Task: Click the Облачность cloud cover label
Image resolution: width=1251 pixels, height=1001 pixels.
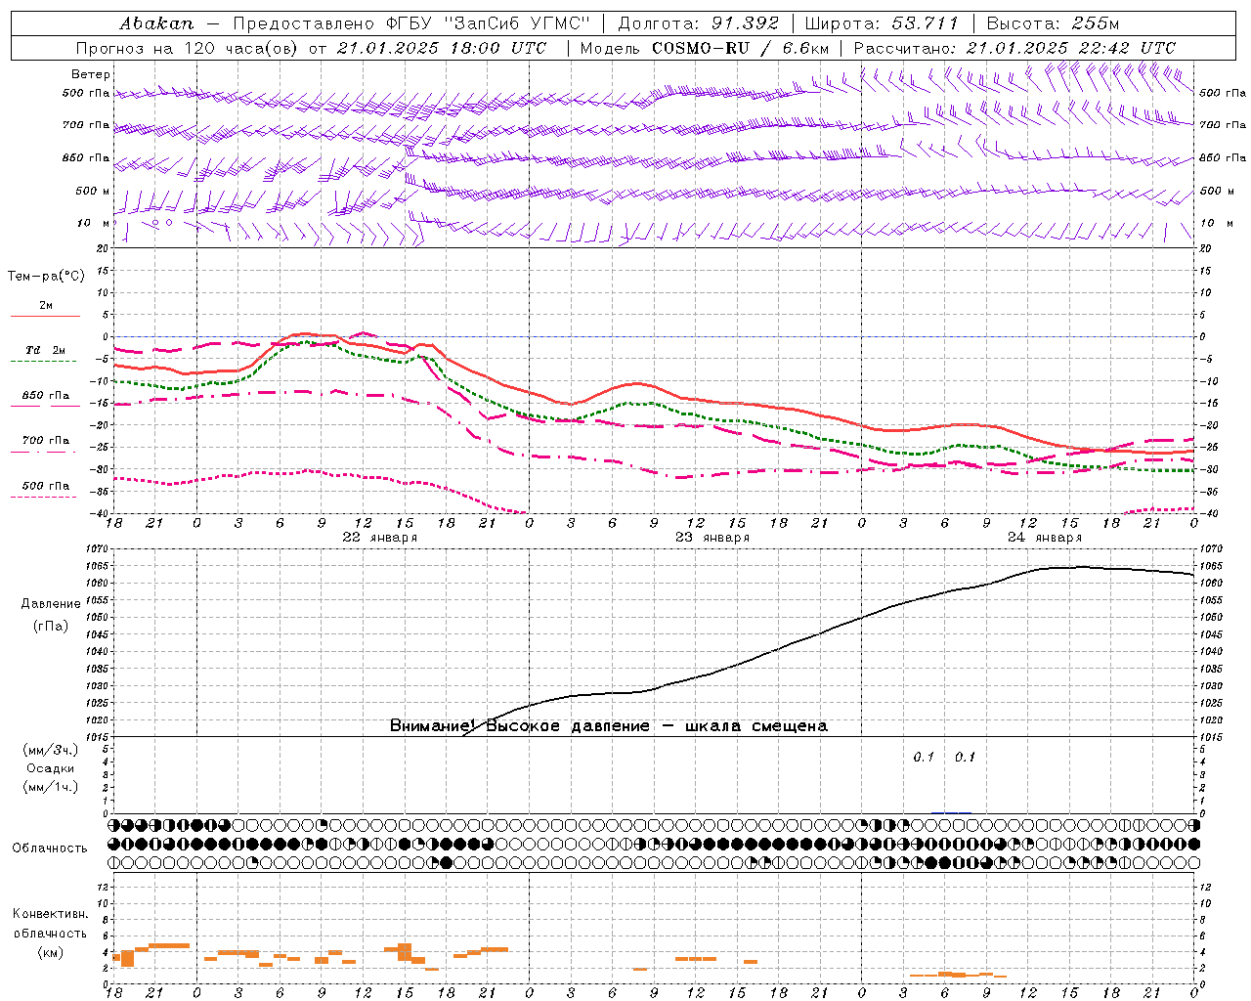Action: click(50, 848)
